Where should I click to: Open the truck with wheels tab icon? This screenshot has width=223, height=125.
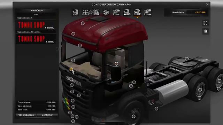(x=127, y=12)
